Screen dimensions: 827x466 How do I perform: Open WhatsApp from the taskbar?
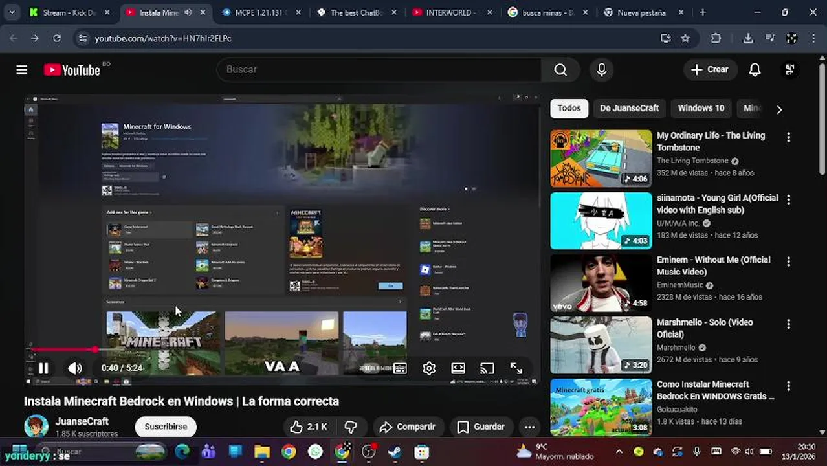tap(315, 452)
